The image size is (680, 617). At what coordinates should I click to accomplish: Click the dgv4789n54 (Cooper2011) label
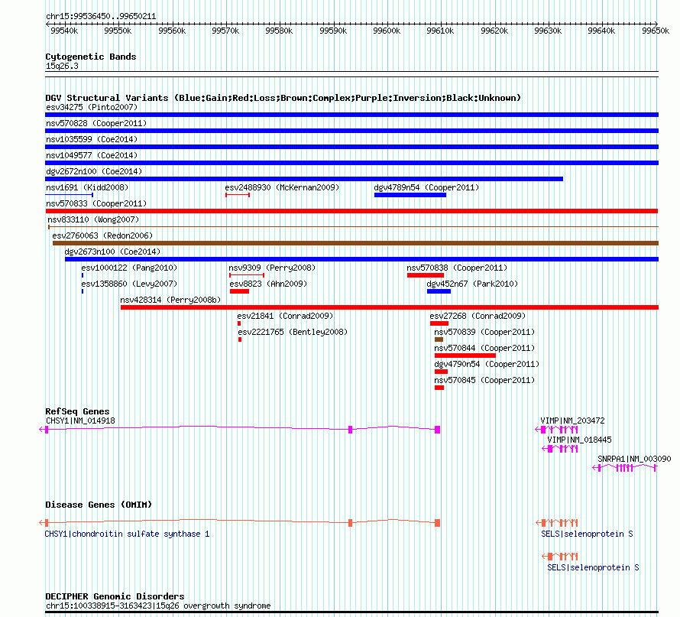point(426,187)
